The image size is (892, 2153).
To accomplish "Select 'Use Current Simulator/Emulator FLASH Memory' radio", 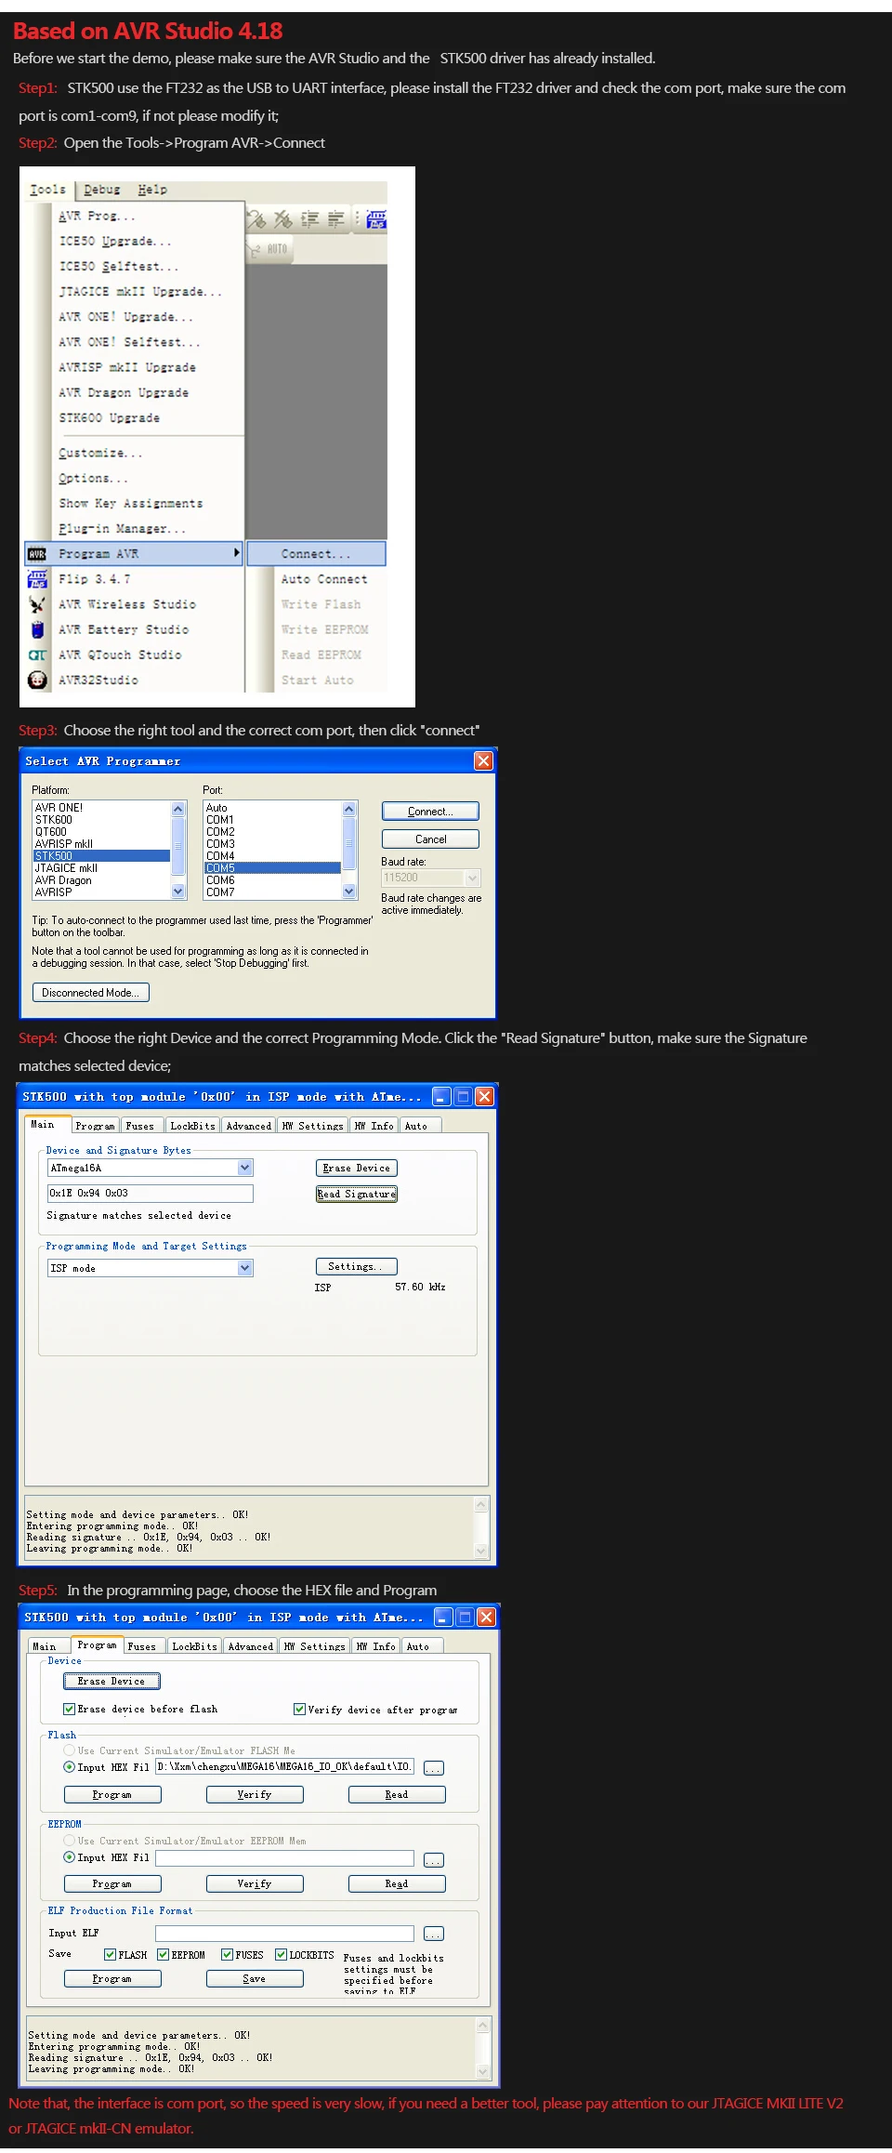I will (69, 1750).
